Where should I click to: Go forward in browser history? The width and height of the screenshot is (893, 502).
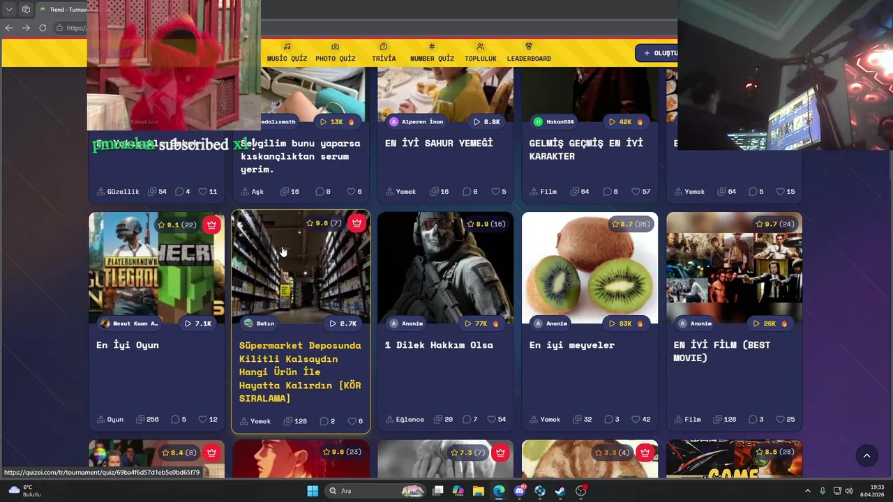pyautogui.click(x=26, y=28)
